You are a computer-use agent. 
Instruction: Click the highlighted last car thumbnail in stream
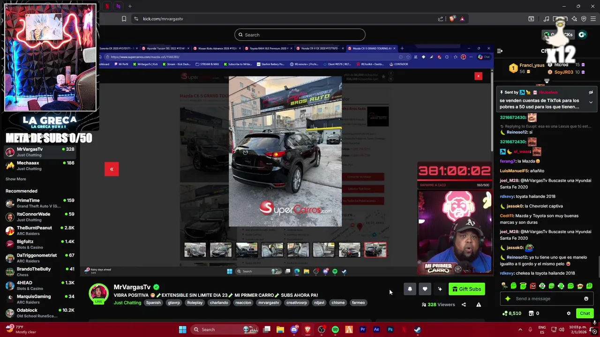(x=375, y=249)
